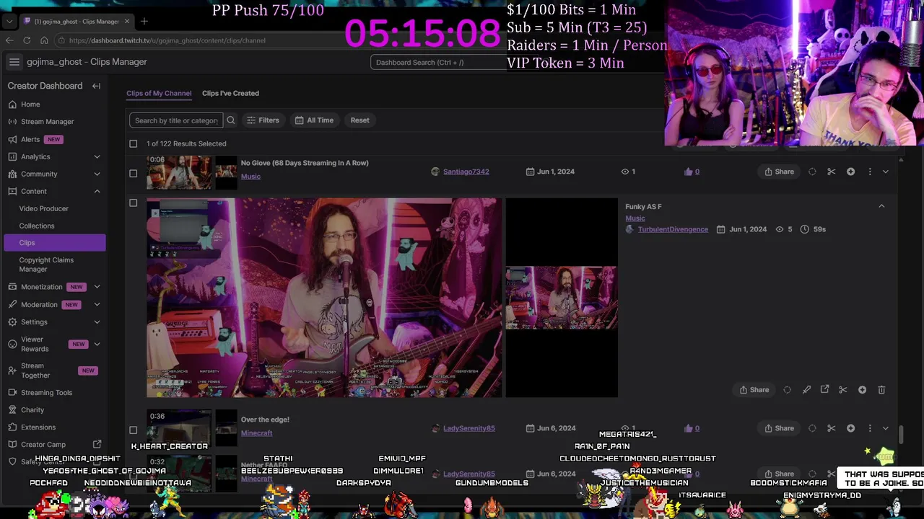Expand the No Glove clip row
This screenshot has width=924, height=519.
pyautogui.click(x=886, y=172)
